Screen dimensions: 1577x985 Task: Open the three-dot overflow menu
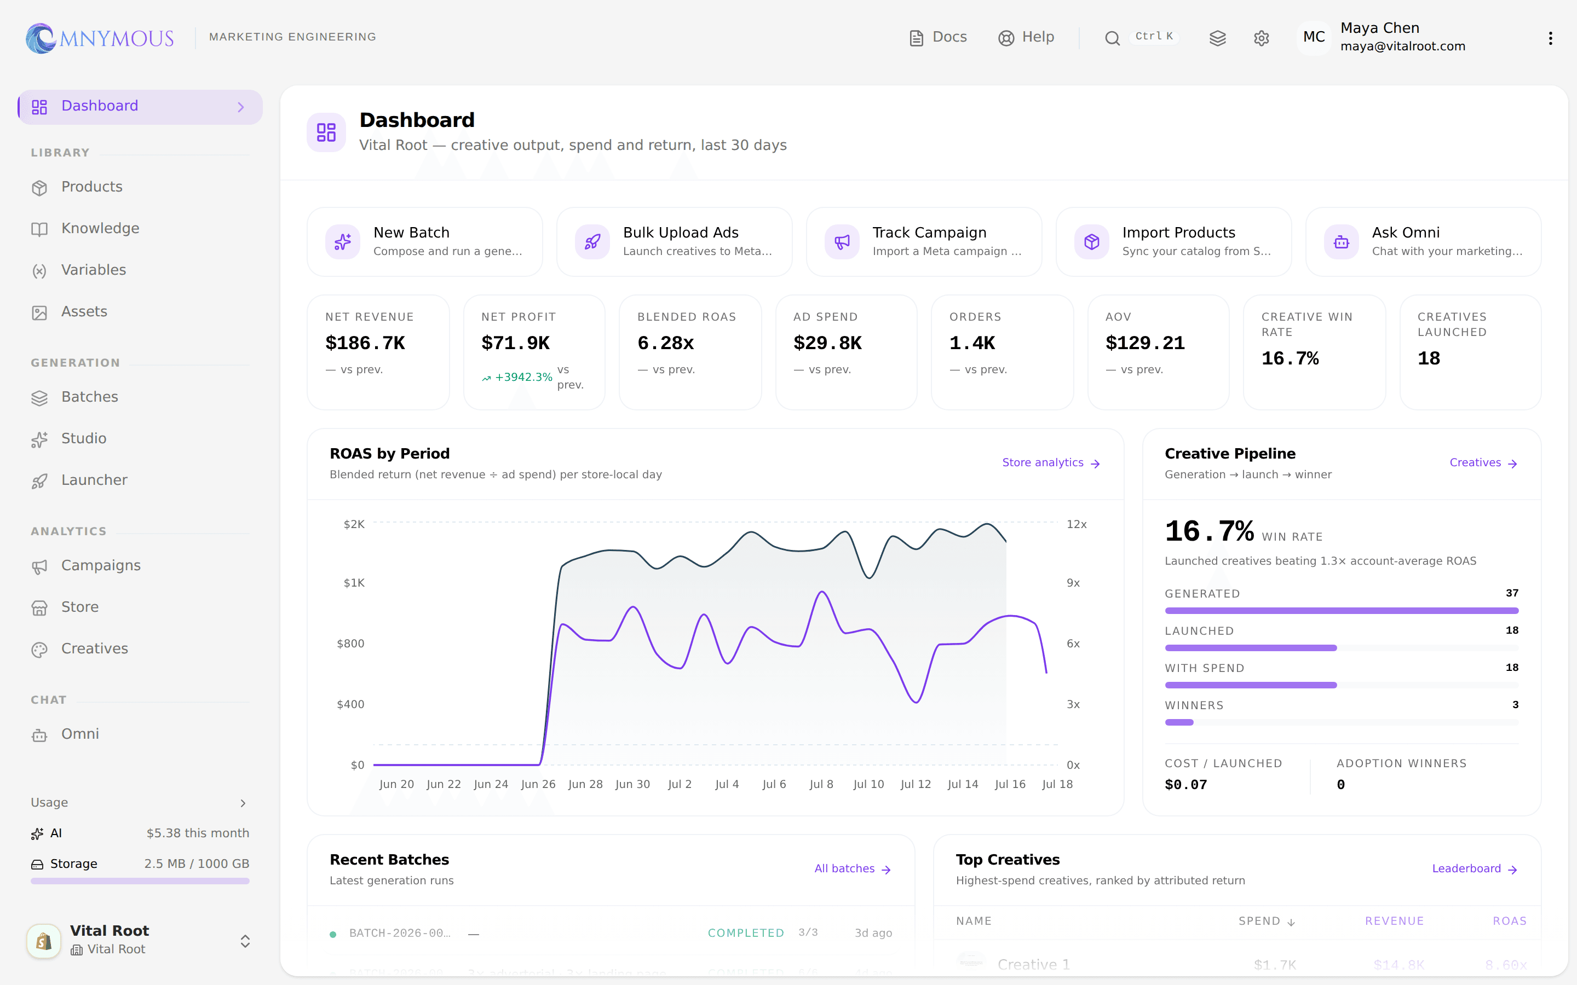click(1550, 38)
